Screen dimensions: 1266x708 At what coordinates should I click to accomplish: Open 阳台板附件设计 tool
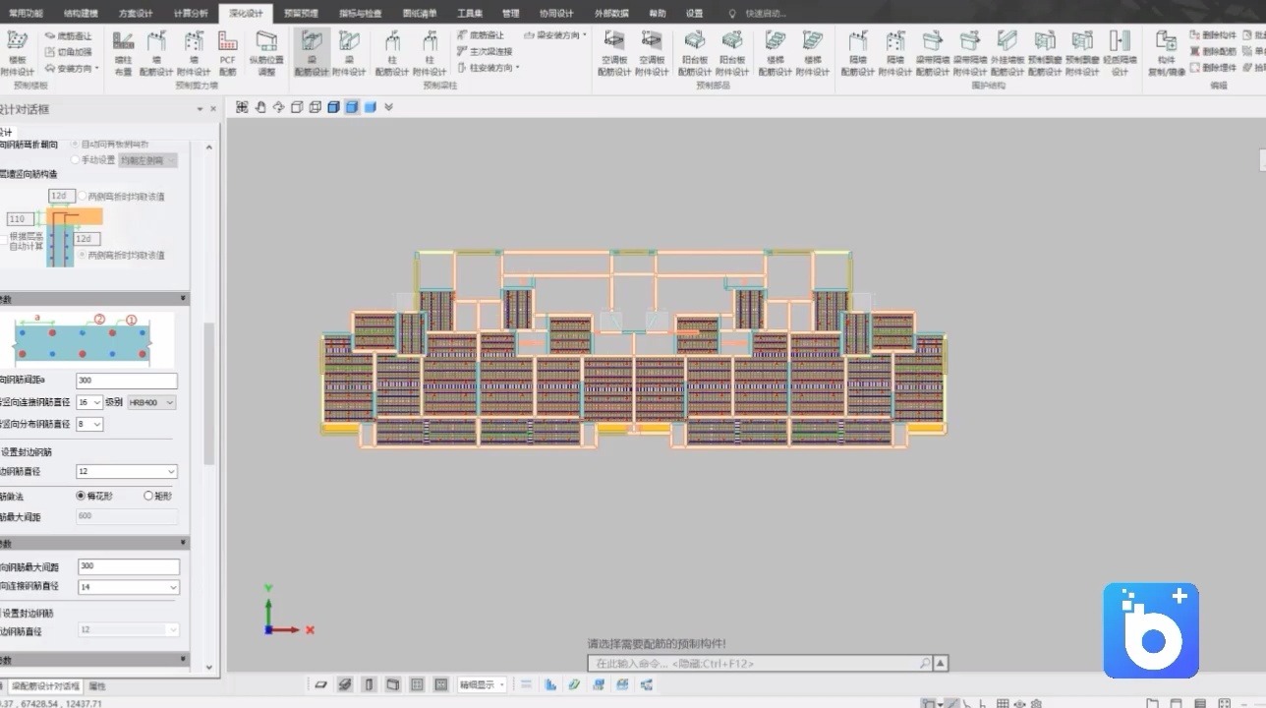click(732, 52)
